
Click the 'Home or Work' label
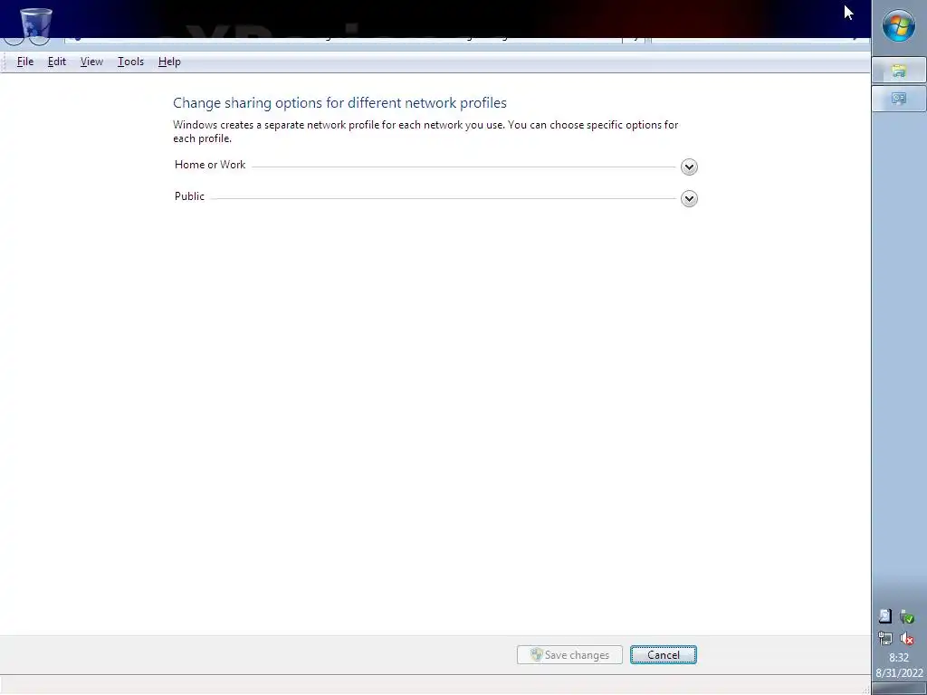(x=210, y=165)
